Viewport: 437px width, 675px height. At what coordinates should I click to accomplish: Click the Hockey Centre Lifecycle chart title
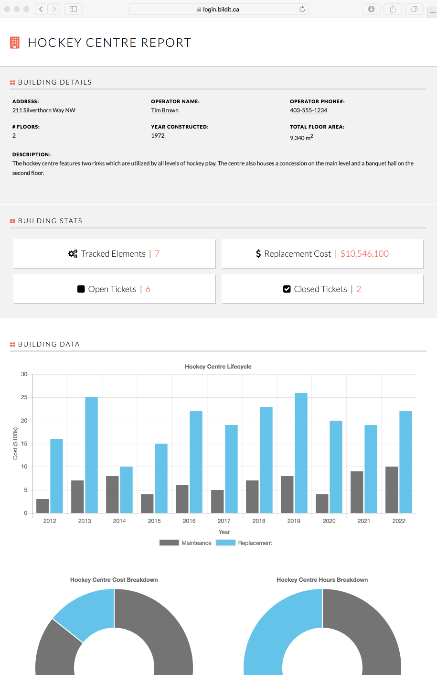point(218,367)
